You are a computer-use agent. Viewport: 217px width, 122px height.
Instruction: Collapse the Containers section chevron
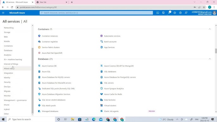coord(210,29)
